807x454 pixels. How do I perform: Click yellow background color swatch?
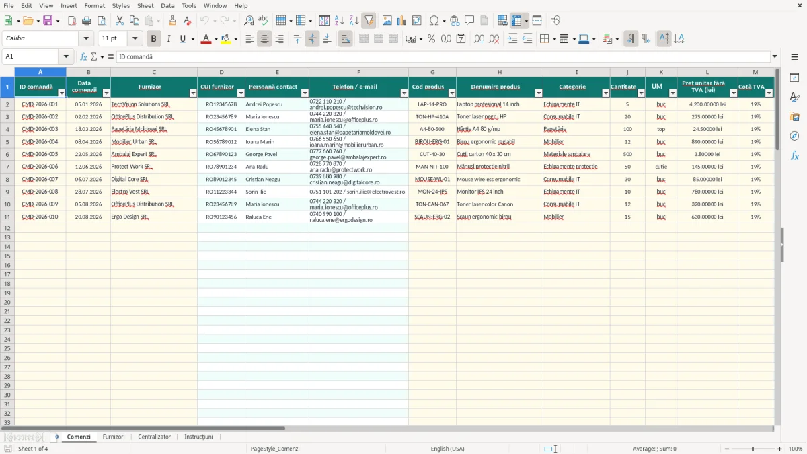point(226,39)
